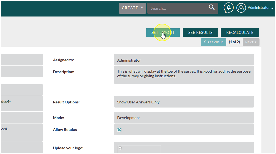The width and height of the screenshot is (276, 154).
Task: Open the link starting with cc4-
Action: click(x=5, y=129)
